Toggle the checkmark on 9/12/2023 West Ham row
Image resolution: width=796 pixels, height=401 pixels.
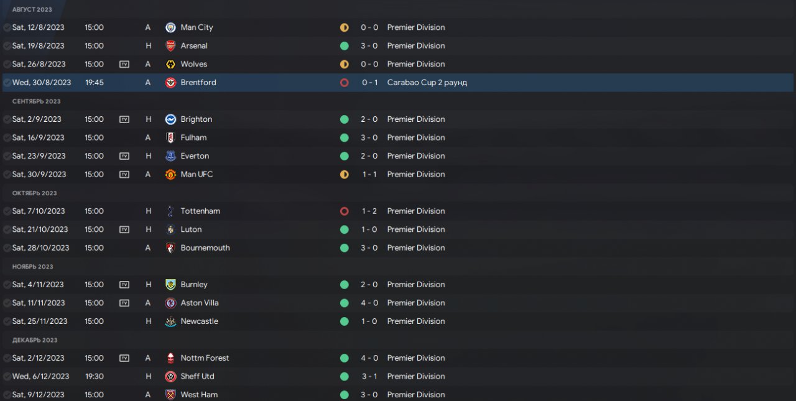coord(7,395)
